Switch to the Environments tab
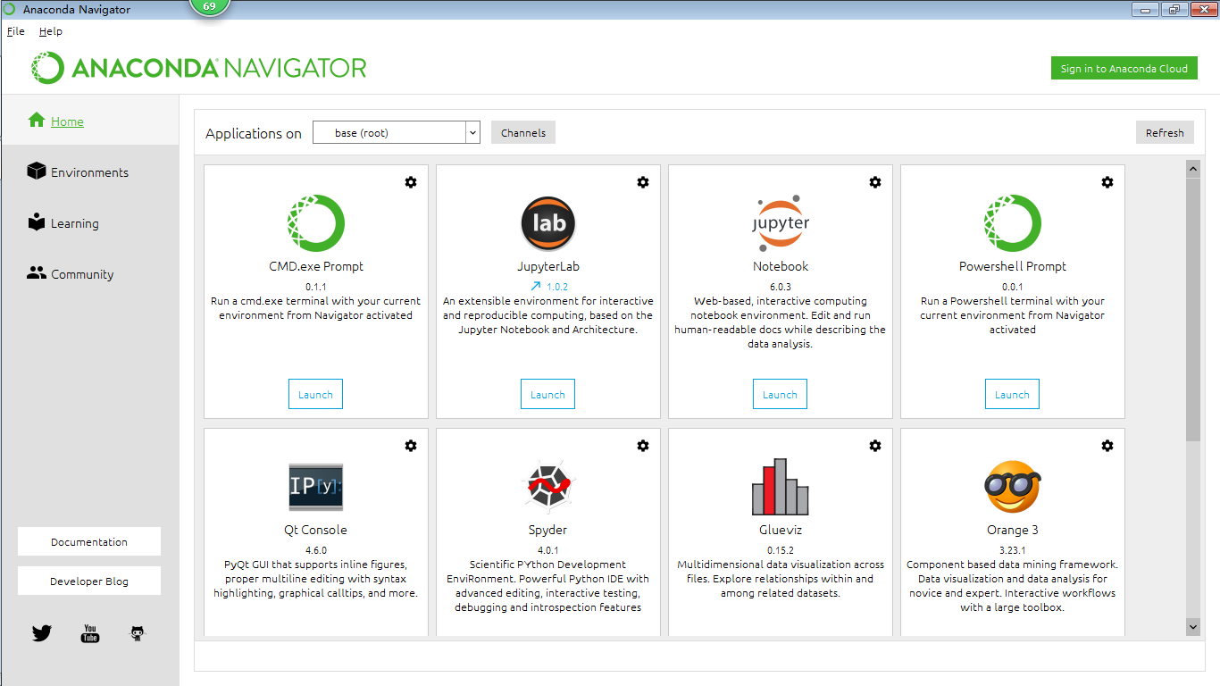The width and height of the screenshot is (1220, 686). pos(89,172)
